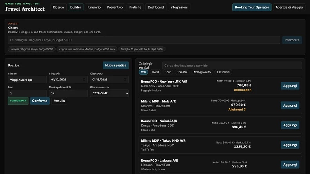This screenshot has height=174, width=310.
Task: Select the Hotel catalog filter
Action: tap(155, 72)
